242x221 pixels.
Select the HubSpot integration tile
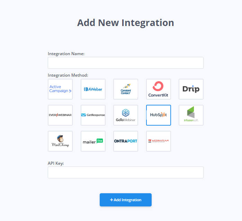159,115
